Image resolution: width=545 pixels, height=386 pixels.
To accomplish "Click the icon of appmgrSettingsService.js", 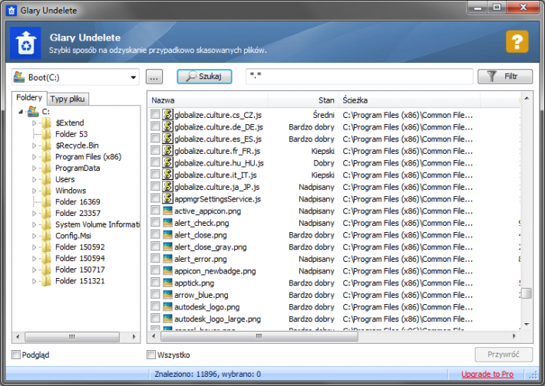I will (x=167, y=198).
